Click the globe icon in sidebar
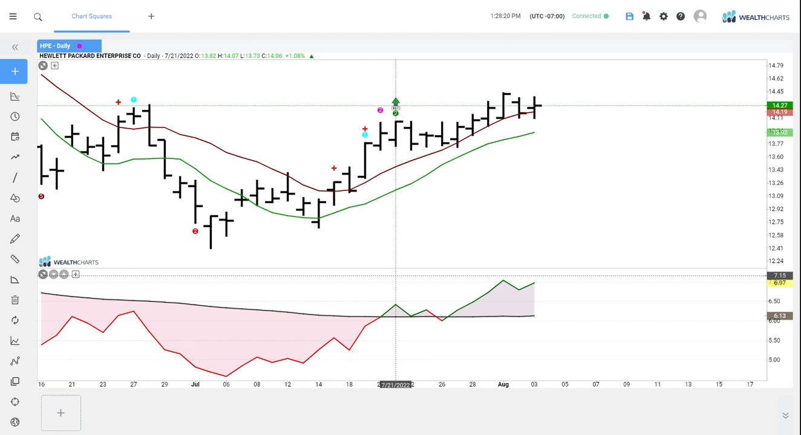The height and width of the screenshot is (435, 801). click(x=15, y=422)
